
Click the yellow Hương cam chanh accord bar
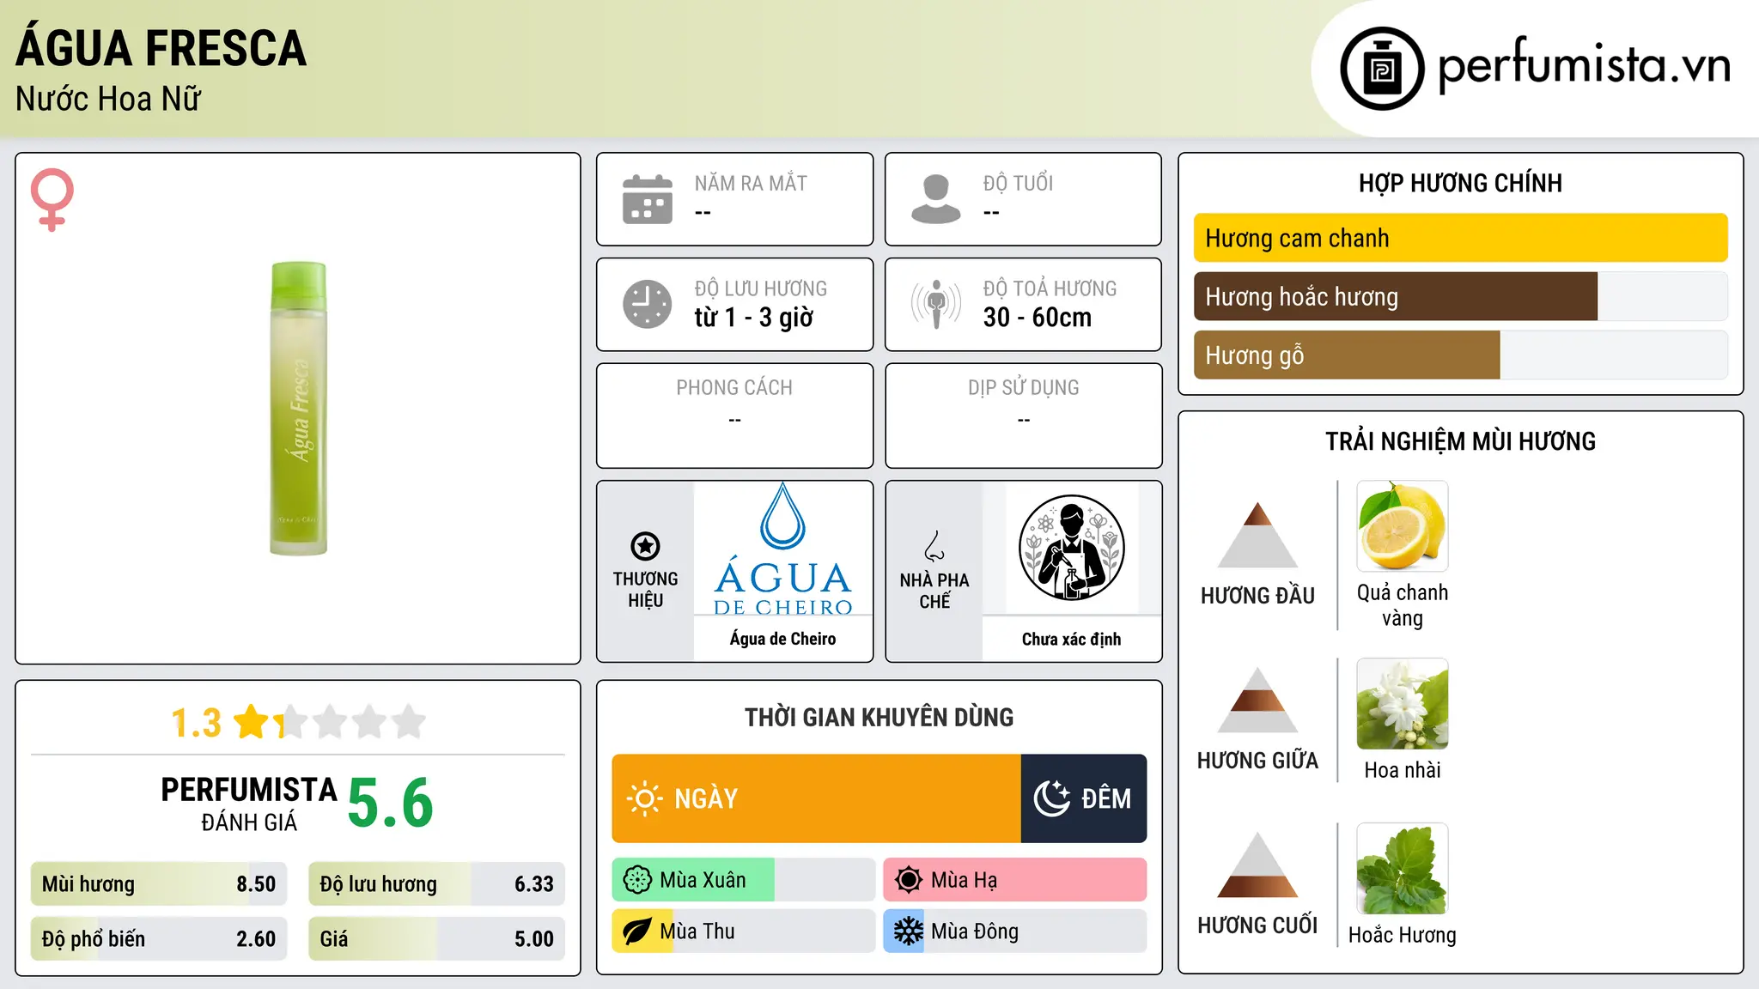coord(1460,238)
